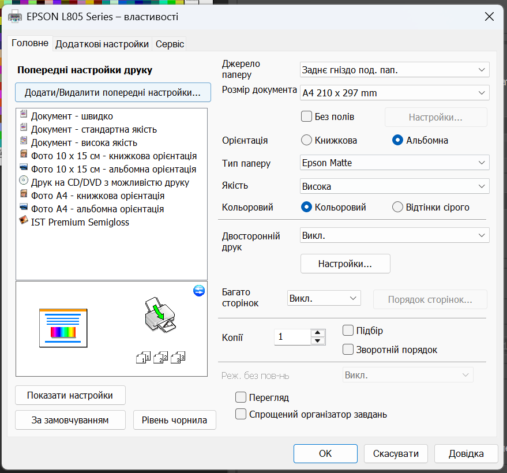The width and height of the screenshot is (507, 473).
Task: Choose 'Кольоровий' color printing radio
Action: [x=306, y=207]
